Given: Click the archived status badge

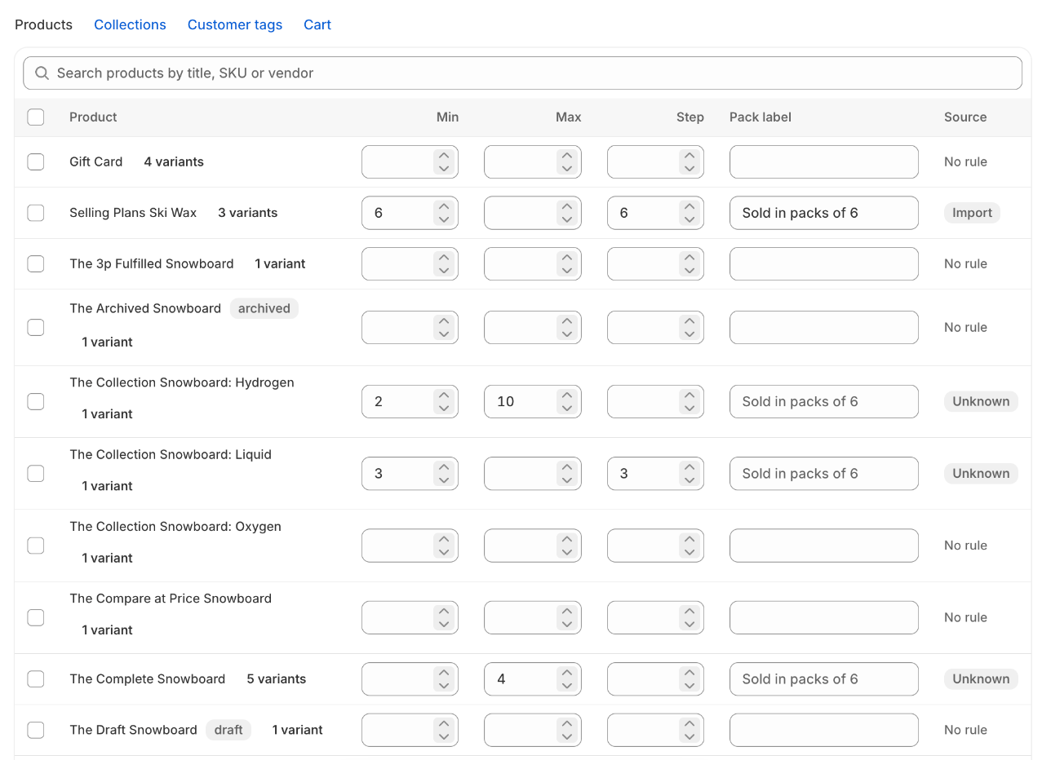Looking at the screenshot, I should 264,309.
